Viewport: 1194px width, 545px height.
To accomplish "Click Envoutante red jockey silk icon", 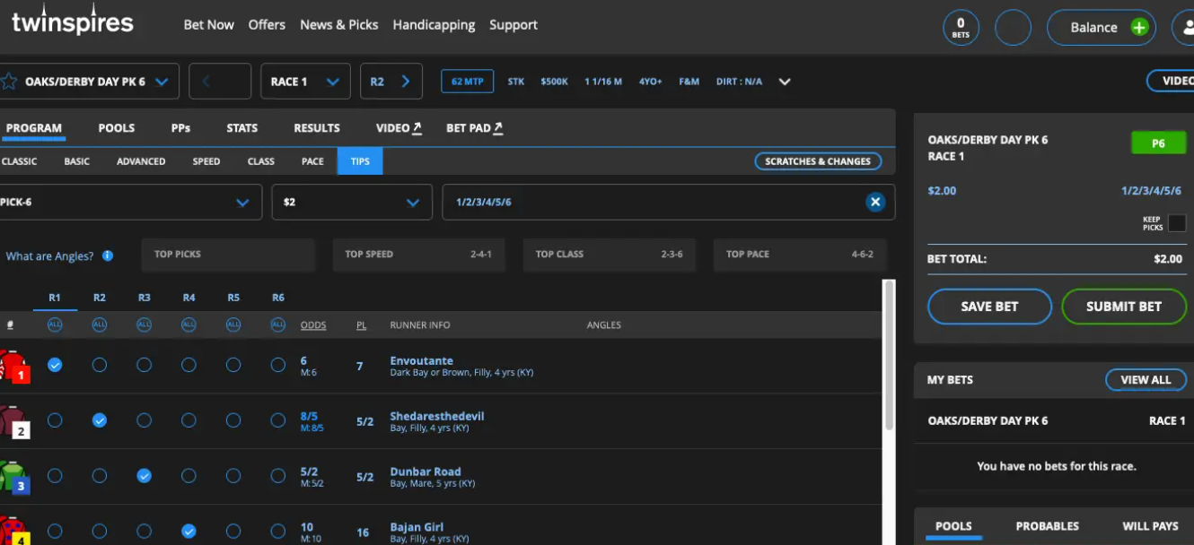I will click(14, 366).
